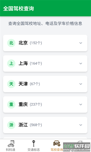Open the 重庆 (237个) entry
The width and height of the screenshot is (91, 152).
[45, 105]
